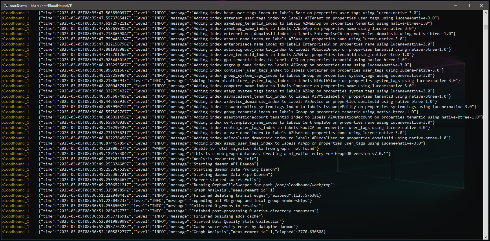Click the PowerShell icon in title bar

(x=6, y=6)
